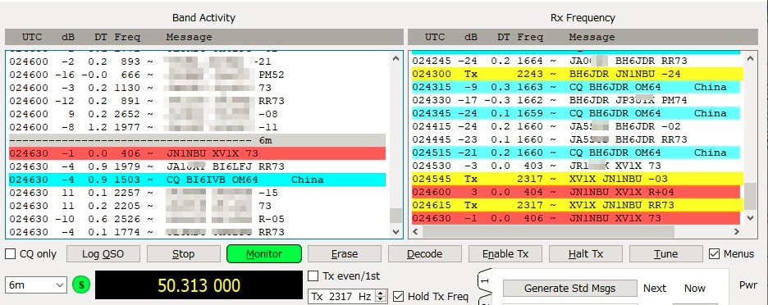768x305 pixels.
Task: Select Band Activity row at 2526 Hz ending R-05
Action: 198,219
